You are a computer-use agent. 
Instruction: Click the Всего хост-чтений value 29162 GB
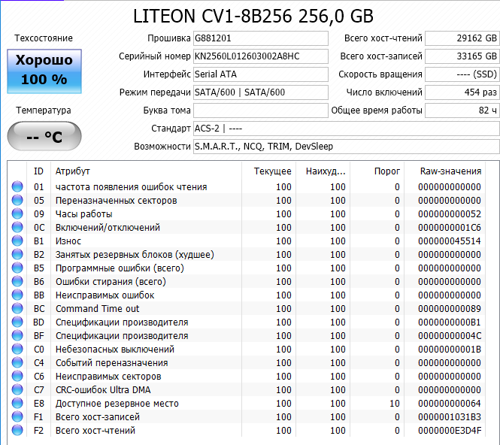tap(462, 38)
